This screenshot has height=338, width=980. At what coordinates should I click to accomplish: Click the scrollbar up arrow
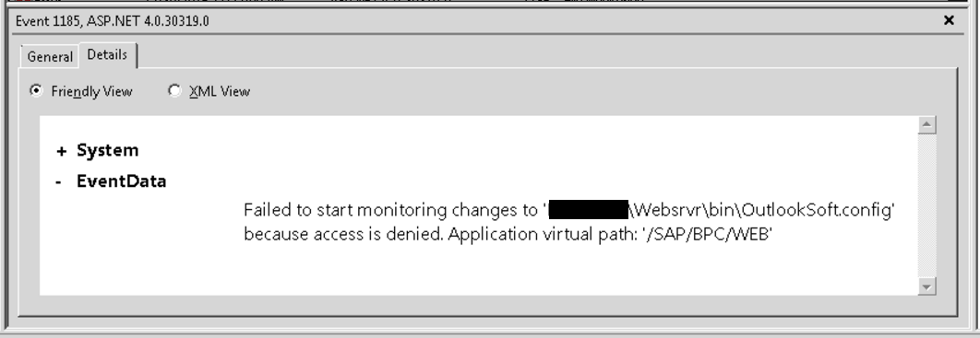926,124
